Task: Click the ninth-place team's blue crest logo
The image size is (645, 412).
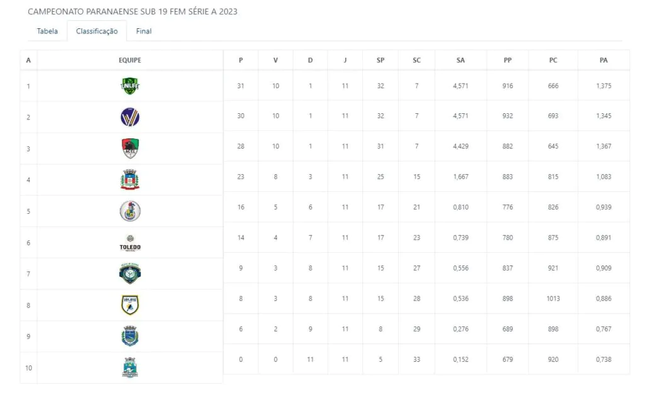Action: click(130, 337)
